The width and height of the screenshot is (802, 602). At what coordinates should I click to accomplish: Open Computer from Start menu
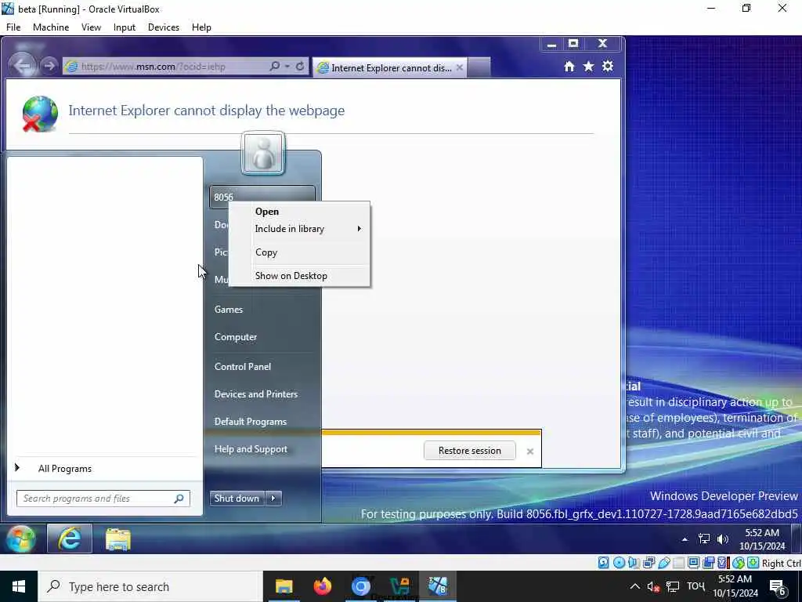click(262, 337)
